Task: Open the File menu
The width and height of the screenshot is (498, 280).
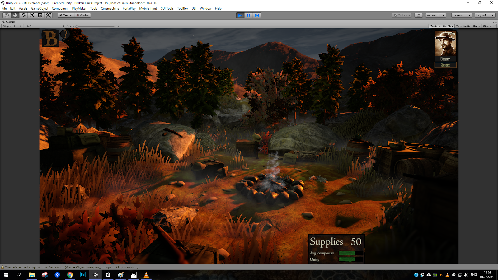Action: (x=4, y=8)
